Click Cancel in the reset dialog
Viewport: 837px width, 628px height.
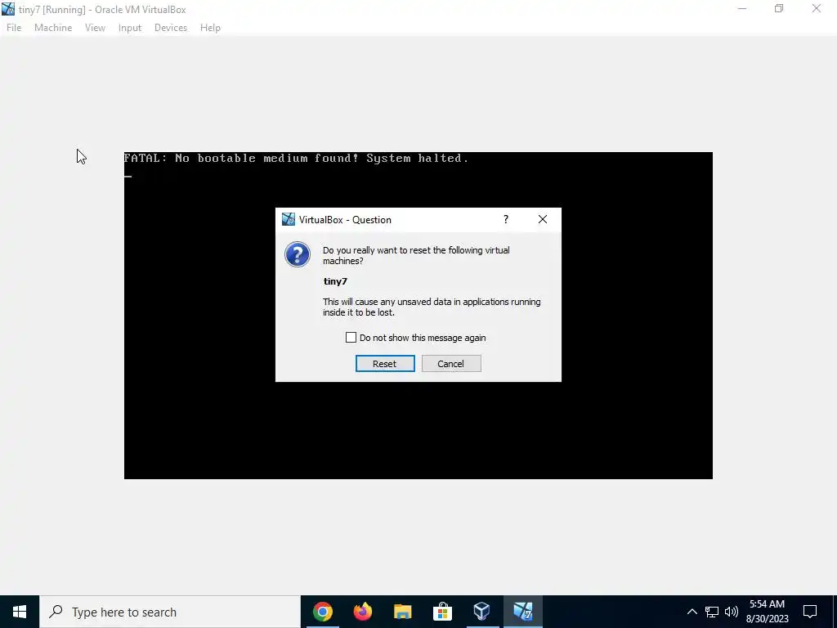(x=451, y=364)
